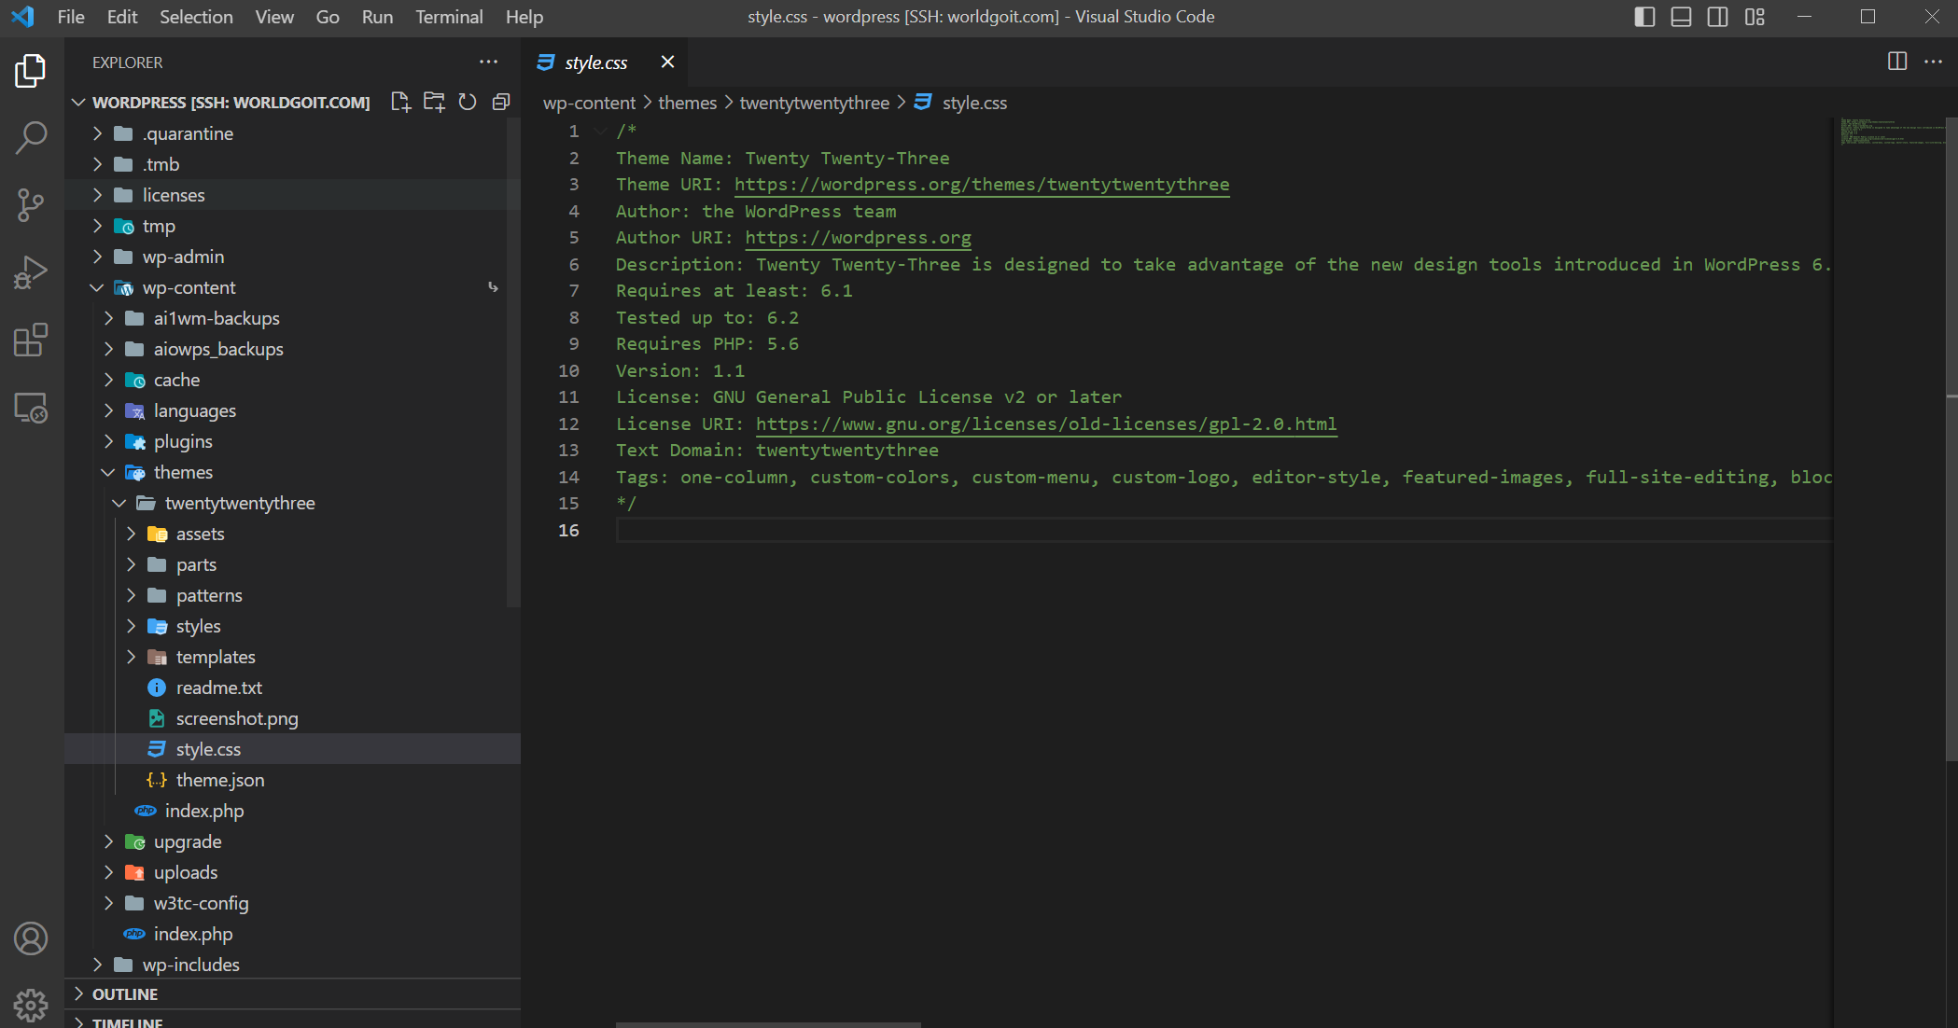1958x1028 pixels.
Task: Open the Extensions view
Action: click(31, 340)
